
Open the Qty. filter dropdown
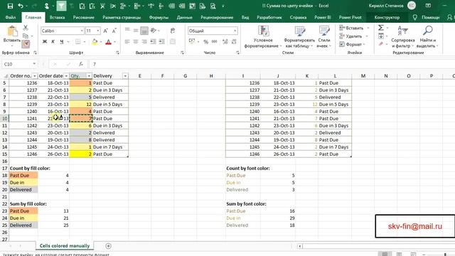tap(89, 76)
